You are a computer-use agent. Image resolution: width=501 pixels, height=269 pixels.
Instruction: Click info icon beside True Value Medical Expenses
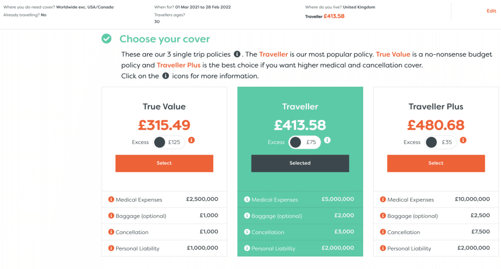[x=111, y=199]
